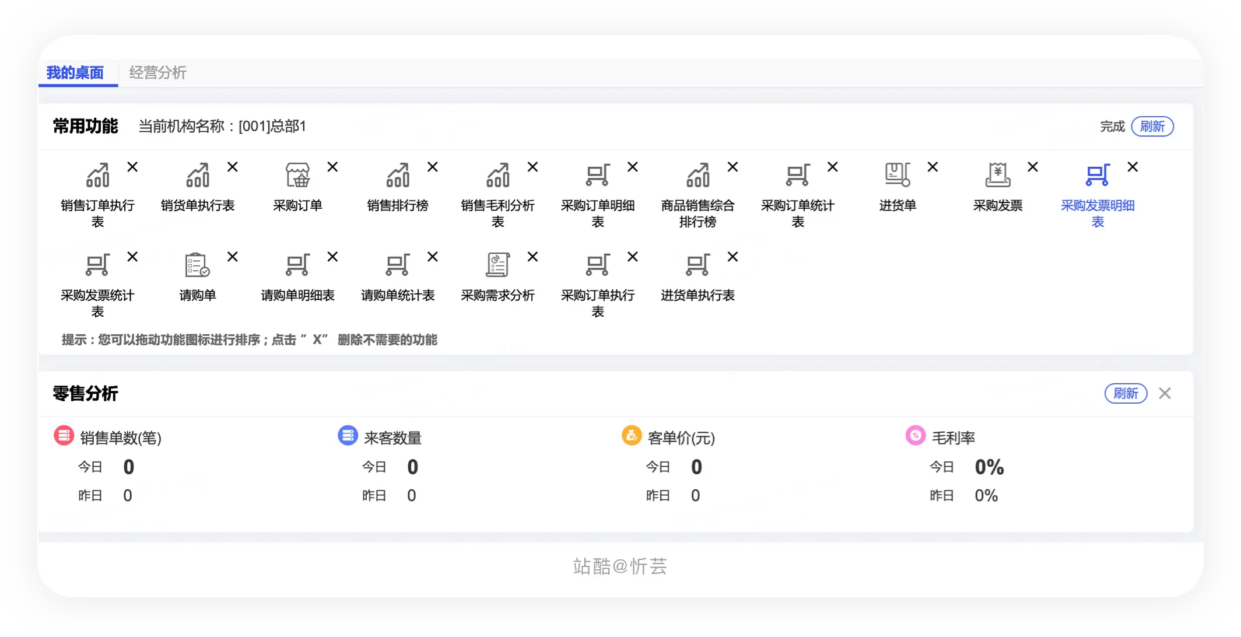Click 完成 to finish editing
This screenshot has height=637, width=1241.
tap(1112, 127)
